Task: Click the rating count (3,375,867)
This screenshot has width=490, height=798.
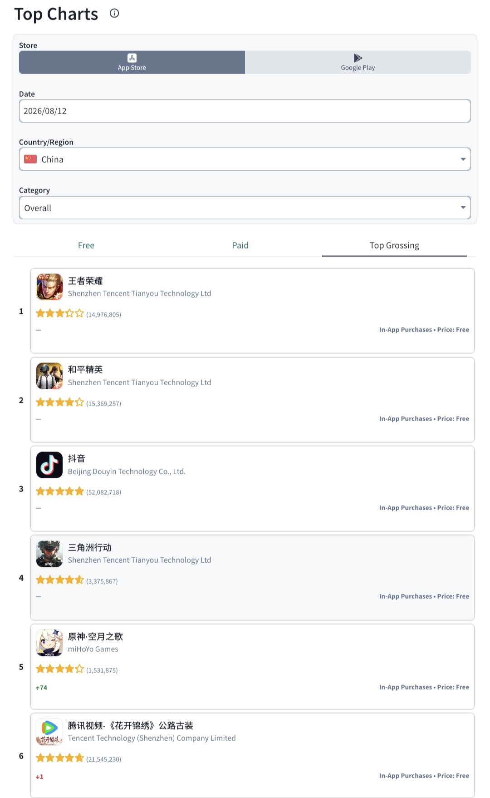Action: (x=102, y=581)
